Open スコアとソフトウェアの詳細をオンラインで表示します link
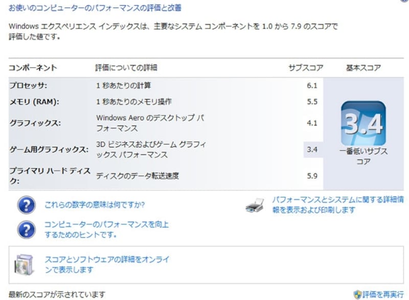 pos(107,265)
